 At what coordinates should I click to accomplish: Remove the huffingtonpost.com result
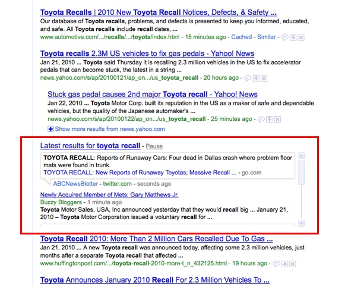[293, 264]
